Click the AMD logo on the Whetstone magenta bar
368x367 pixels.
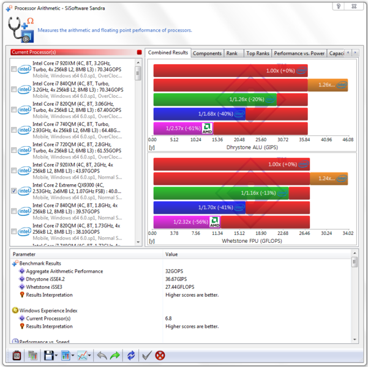click(x=215, y=222)
